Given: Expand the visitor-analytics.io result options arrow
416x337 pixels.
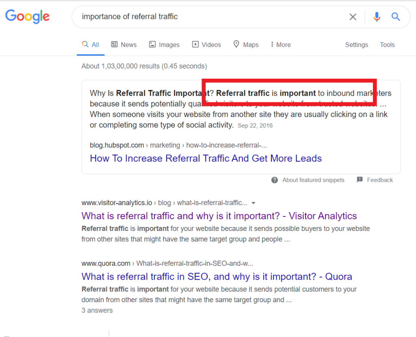Looking at the screenshot, I should [253, 203].
